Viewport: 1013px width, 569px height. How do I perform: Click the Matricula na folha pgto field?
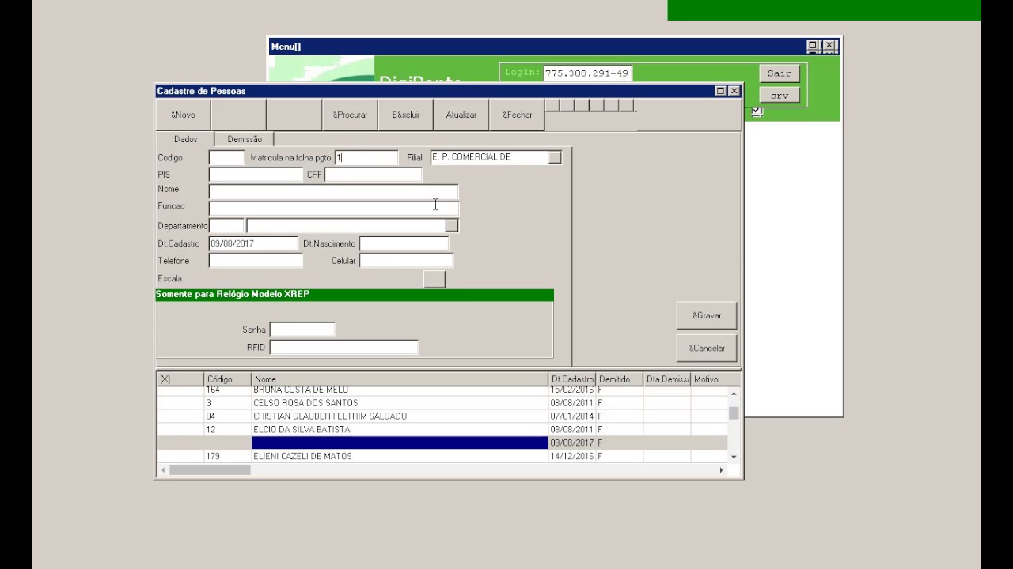pyautogui.click(x=366, y=157)
